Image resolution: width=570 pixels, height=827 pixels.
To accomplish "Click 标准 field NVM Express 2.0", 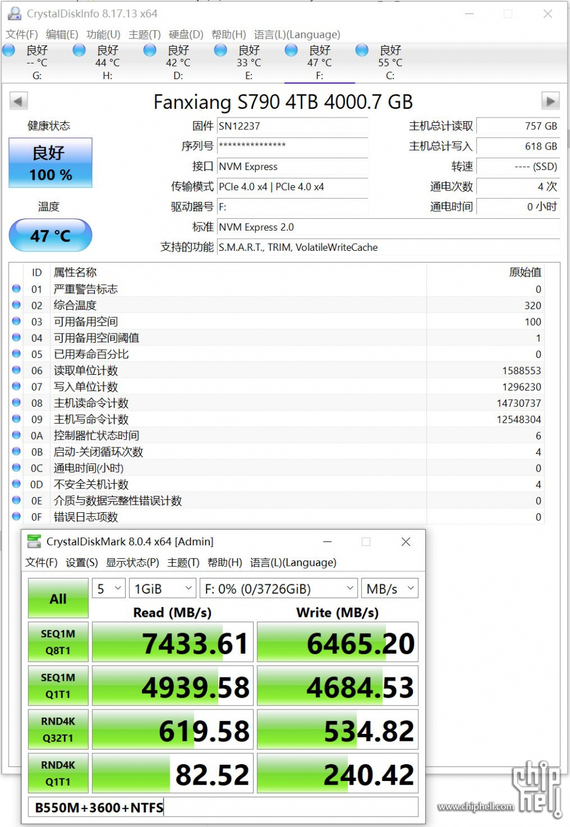I will pos(388,227).
